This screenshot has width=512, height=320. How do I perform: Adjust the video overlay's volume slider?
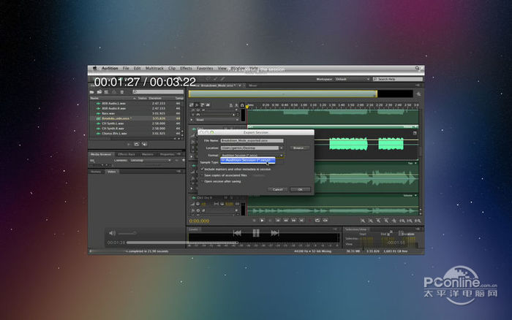[x=127, y=233]
